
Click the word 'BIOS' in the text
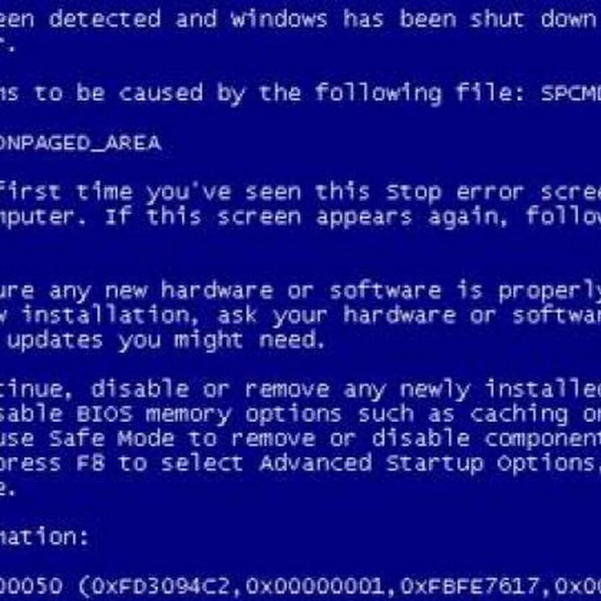pyautogui.click(x=104, y=414)
